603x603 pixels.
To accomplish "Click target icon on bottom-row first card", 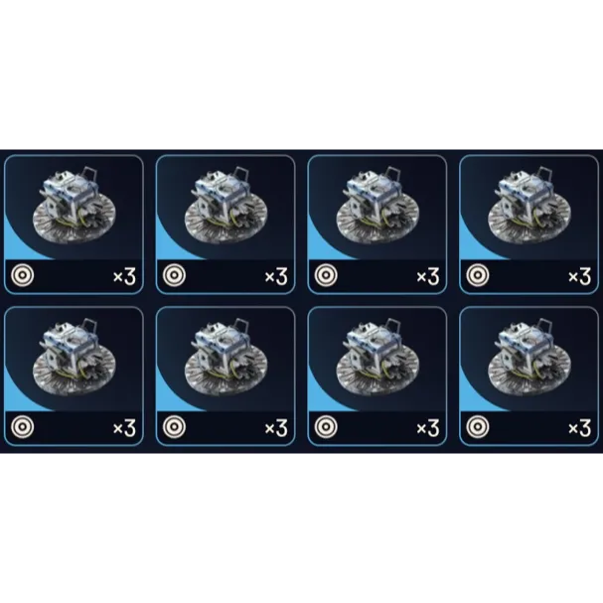I will (x=22, y=427).
